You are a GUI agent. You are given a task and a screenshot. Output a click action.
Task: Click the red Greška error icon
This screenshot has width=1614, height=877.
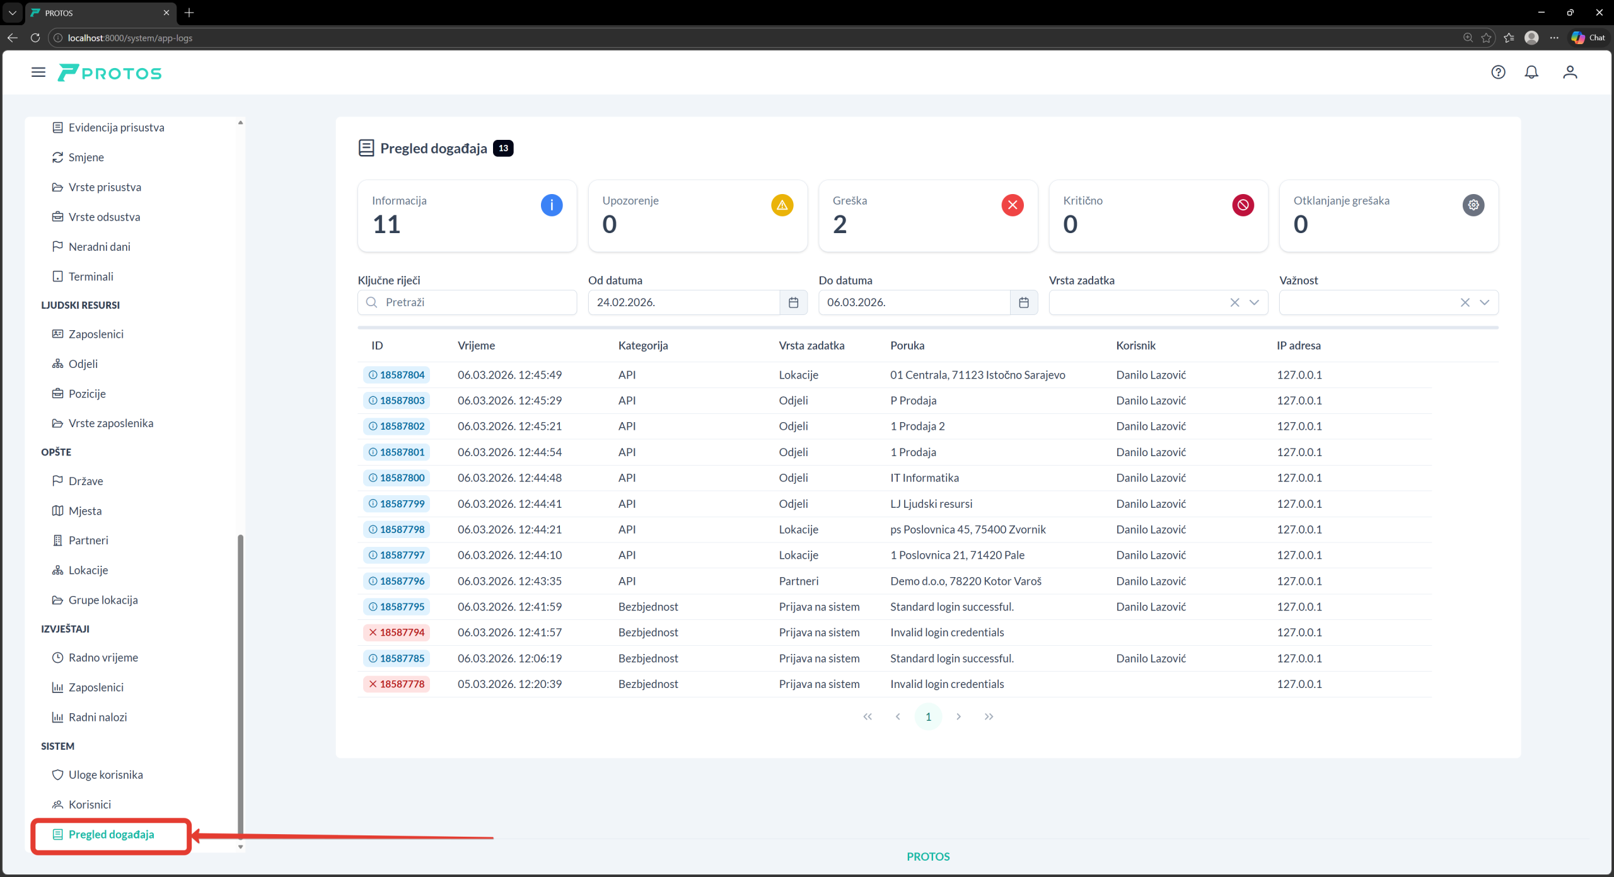click(1013, 205)
